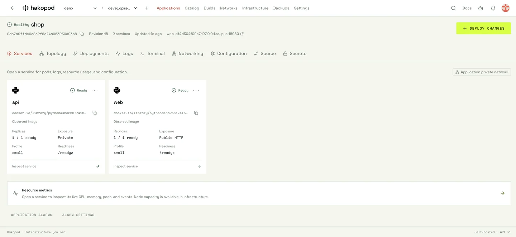Open the Catalog menu item

pos(192,8)
